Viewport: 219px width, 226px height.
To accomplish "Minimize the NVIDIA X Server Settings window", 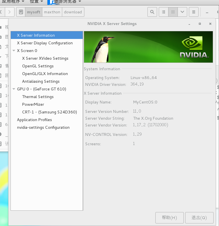I will click(x=189, y=24).
